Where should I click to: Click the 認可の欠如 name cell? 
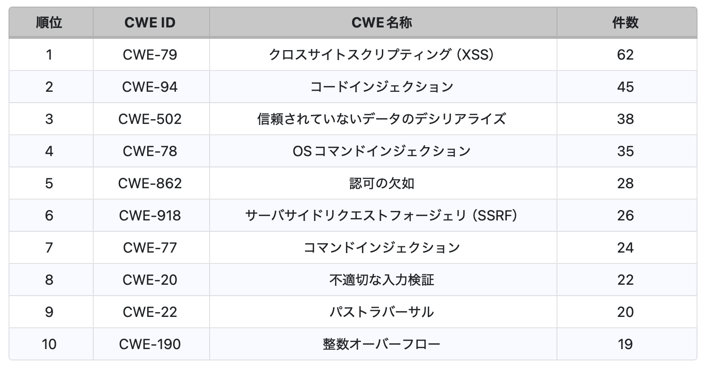(382, 184)
